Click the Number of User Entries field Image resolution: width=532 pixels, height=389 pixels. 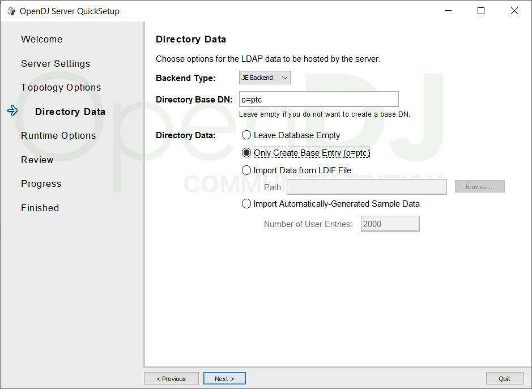pos(390,224)
